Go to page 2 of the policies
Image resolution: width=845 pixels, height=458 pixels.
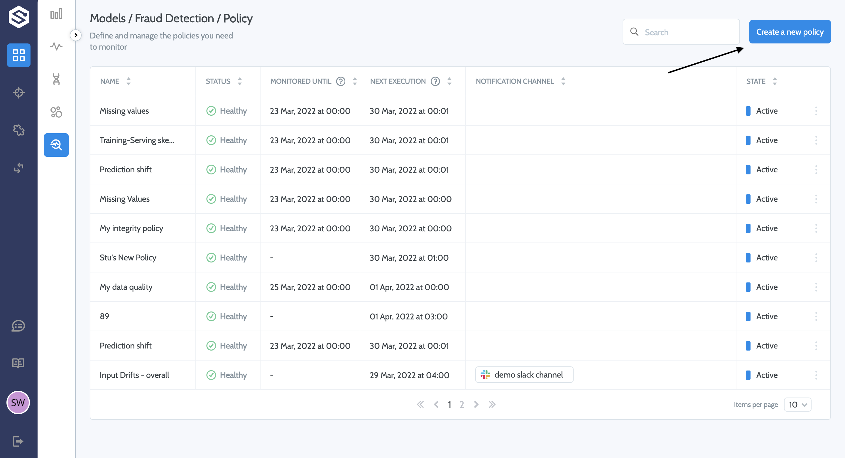tap(462, 405)
